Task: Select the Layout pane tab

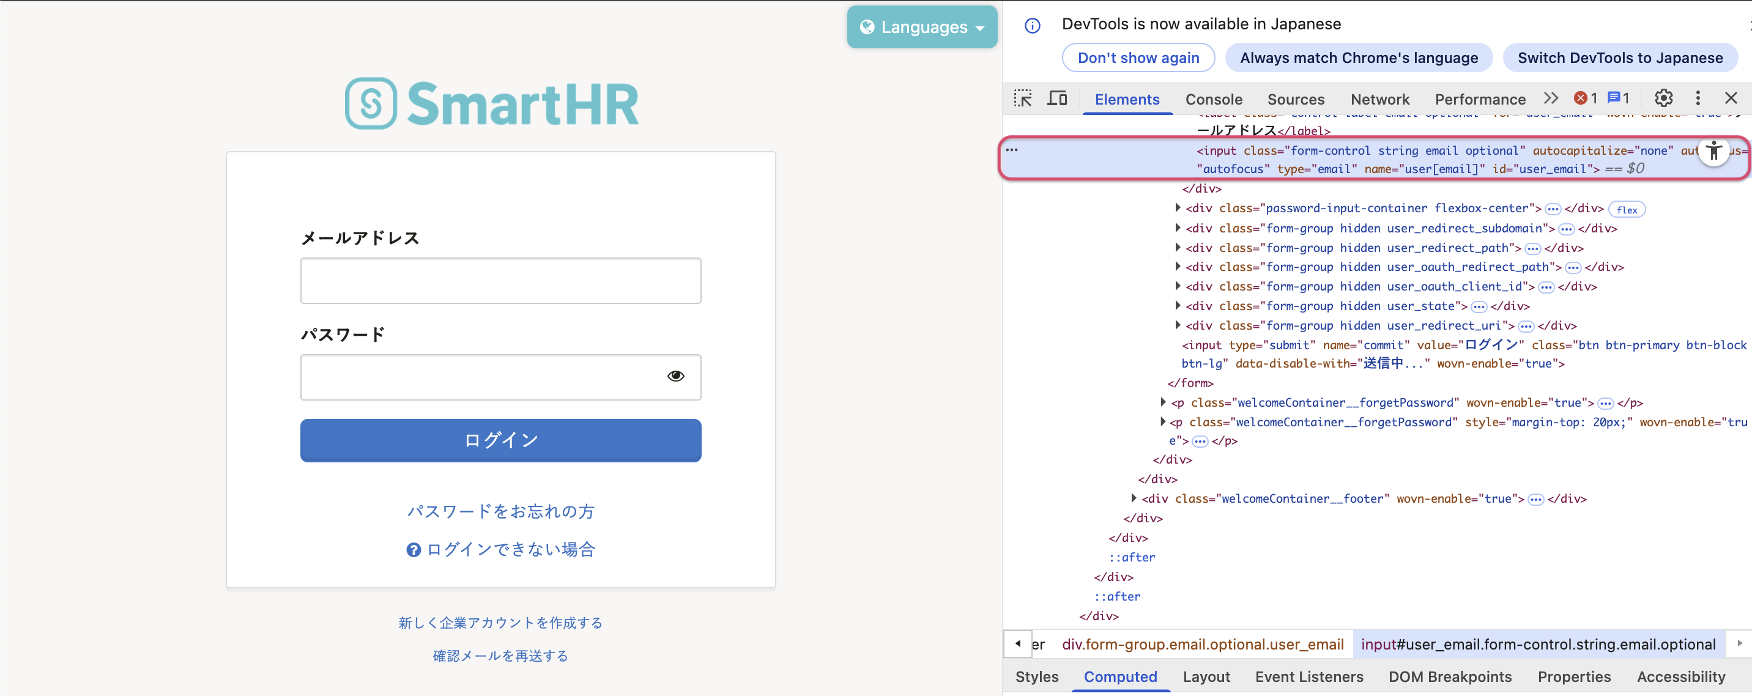Action: tap(1206, 677)
